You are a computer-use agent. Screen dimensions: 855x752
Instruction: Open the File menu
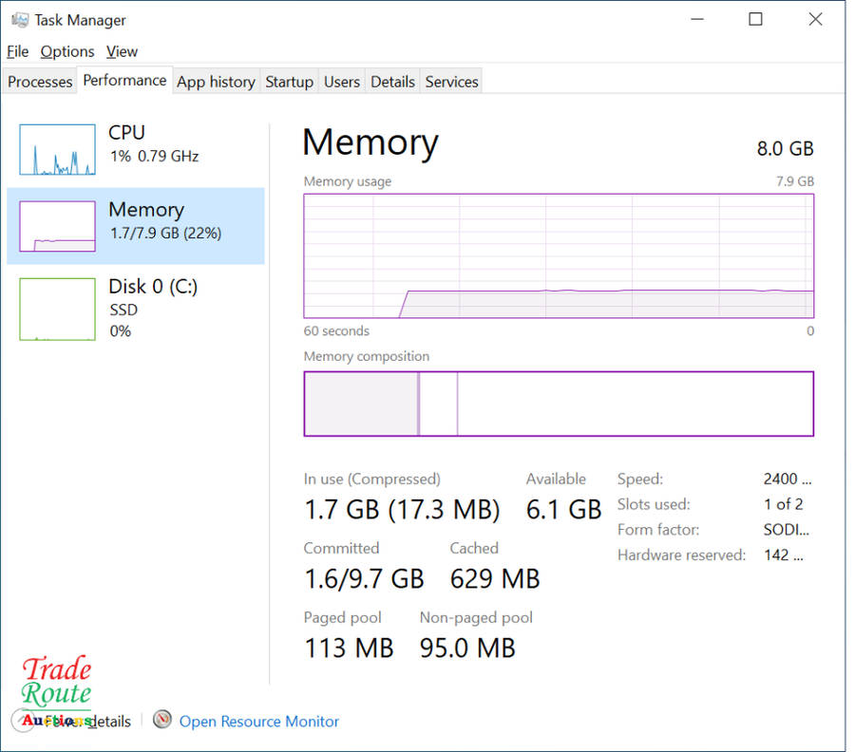(x=18, y=51)
